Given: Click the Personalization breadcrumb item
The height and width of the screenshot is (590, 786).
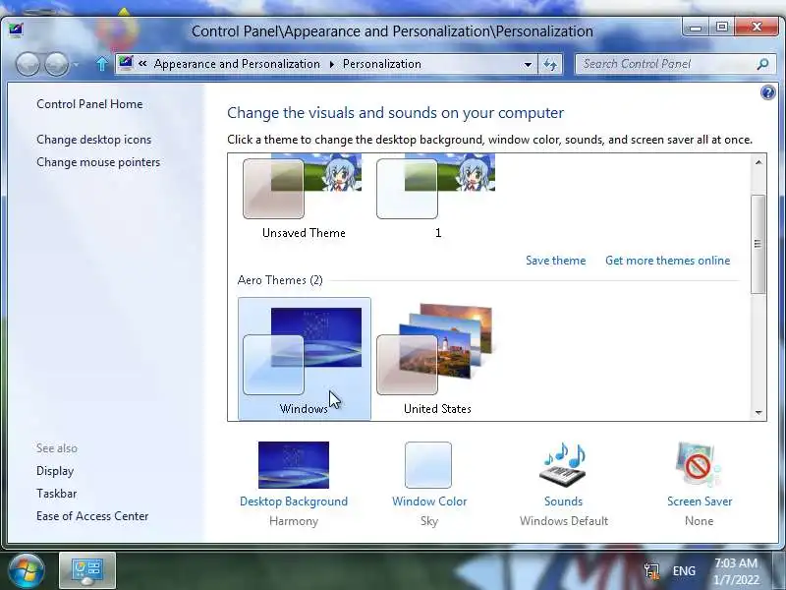Looking at the screenshot, I should click(382, 64).
